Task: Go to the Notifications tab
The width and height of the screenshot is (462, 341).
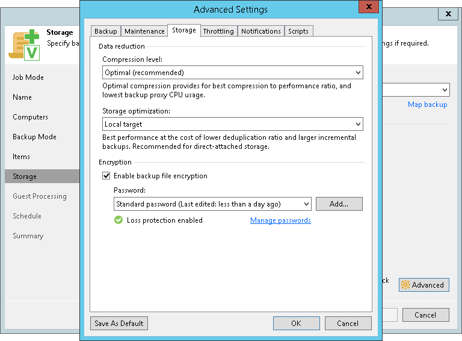Action: (x=261, y=31)
